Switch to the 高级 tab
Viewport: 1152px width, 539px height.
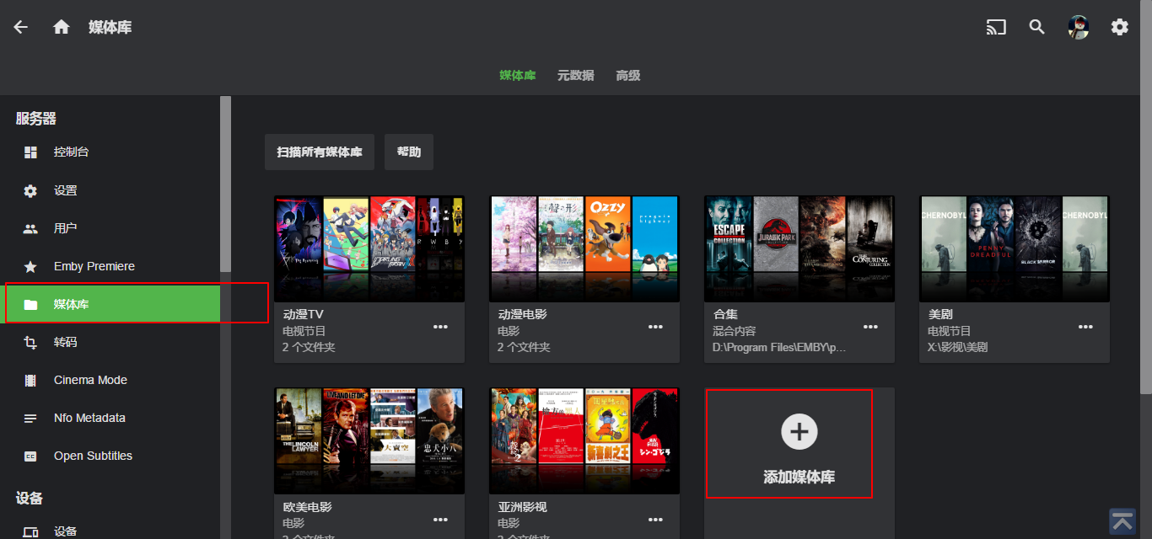click(627, 76)
